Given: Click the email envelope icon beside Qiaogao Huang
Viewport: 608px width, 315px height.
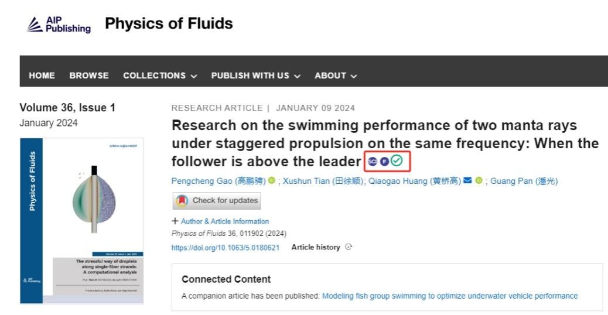Looking at the screenshot, I should click(467, 182).
